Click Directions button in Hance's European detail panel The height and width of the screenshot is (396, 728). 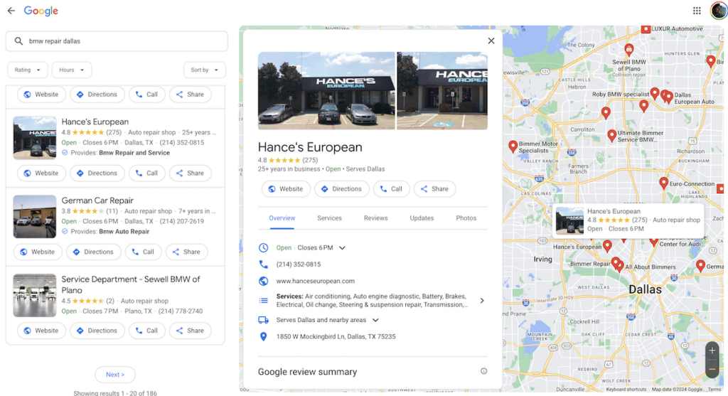[342, 189]
